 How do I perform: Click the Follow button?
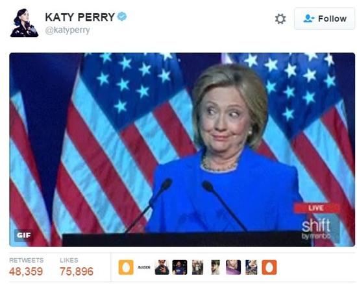click(x=325, y=19)
